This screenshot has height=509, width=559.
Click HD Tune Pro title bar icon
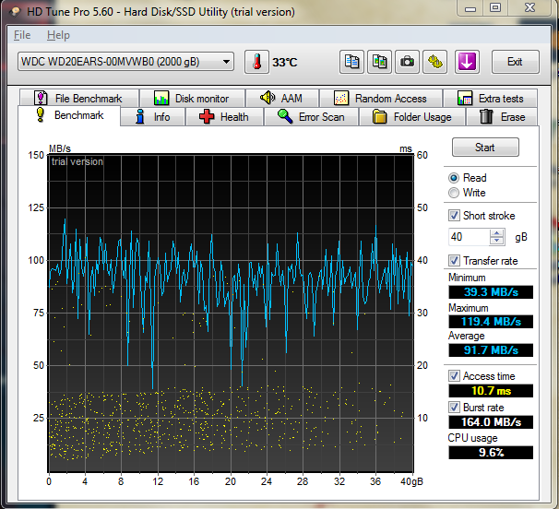(16, 11)
